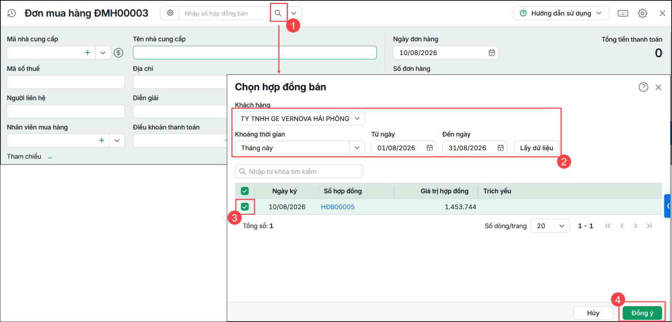Screen dimensions: 672x322
Task: Click the Từ ngày date 01/08/2026
Action: 396,148
